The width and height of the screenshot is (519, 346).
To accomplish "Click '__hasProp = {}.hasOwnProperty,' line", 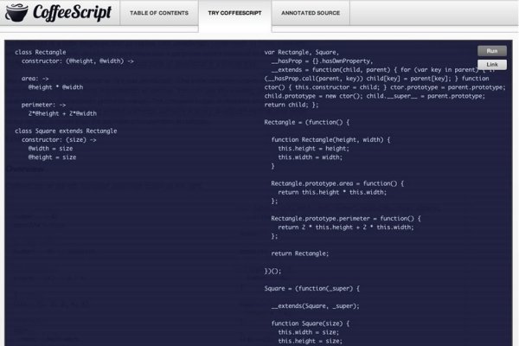I will pos(322,61).
